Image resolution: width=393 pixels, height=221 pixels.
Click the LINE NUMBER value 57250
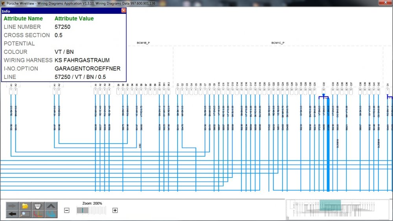click(62, 27)
